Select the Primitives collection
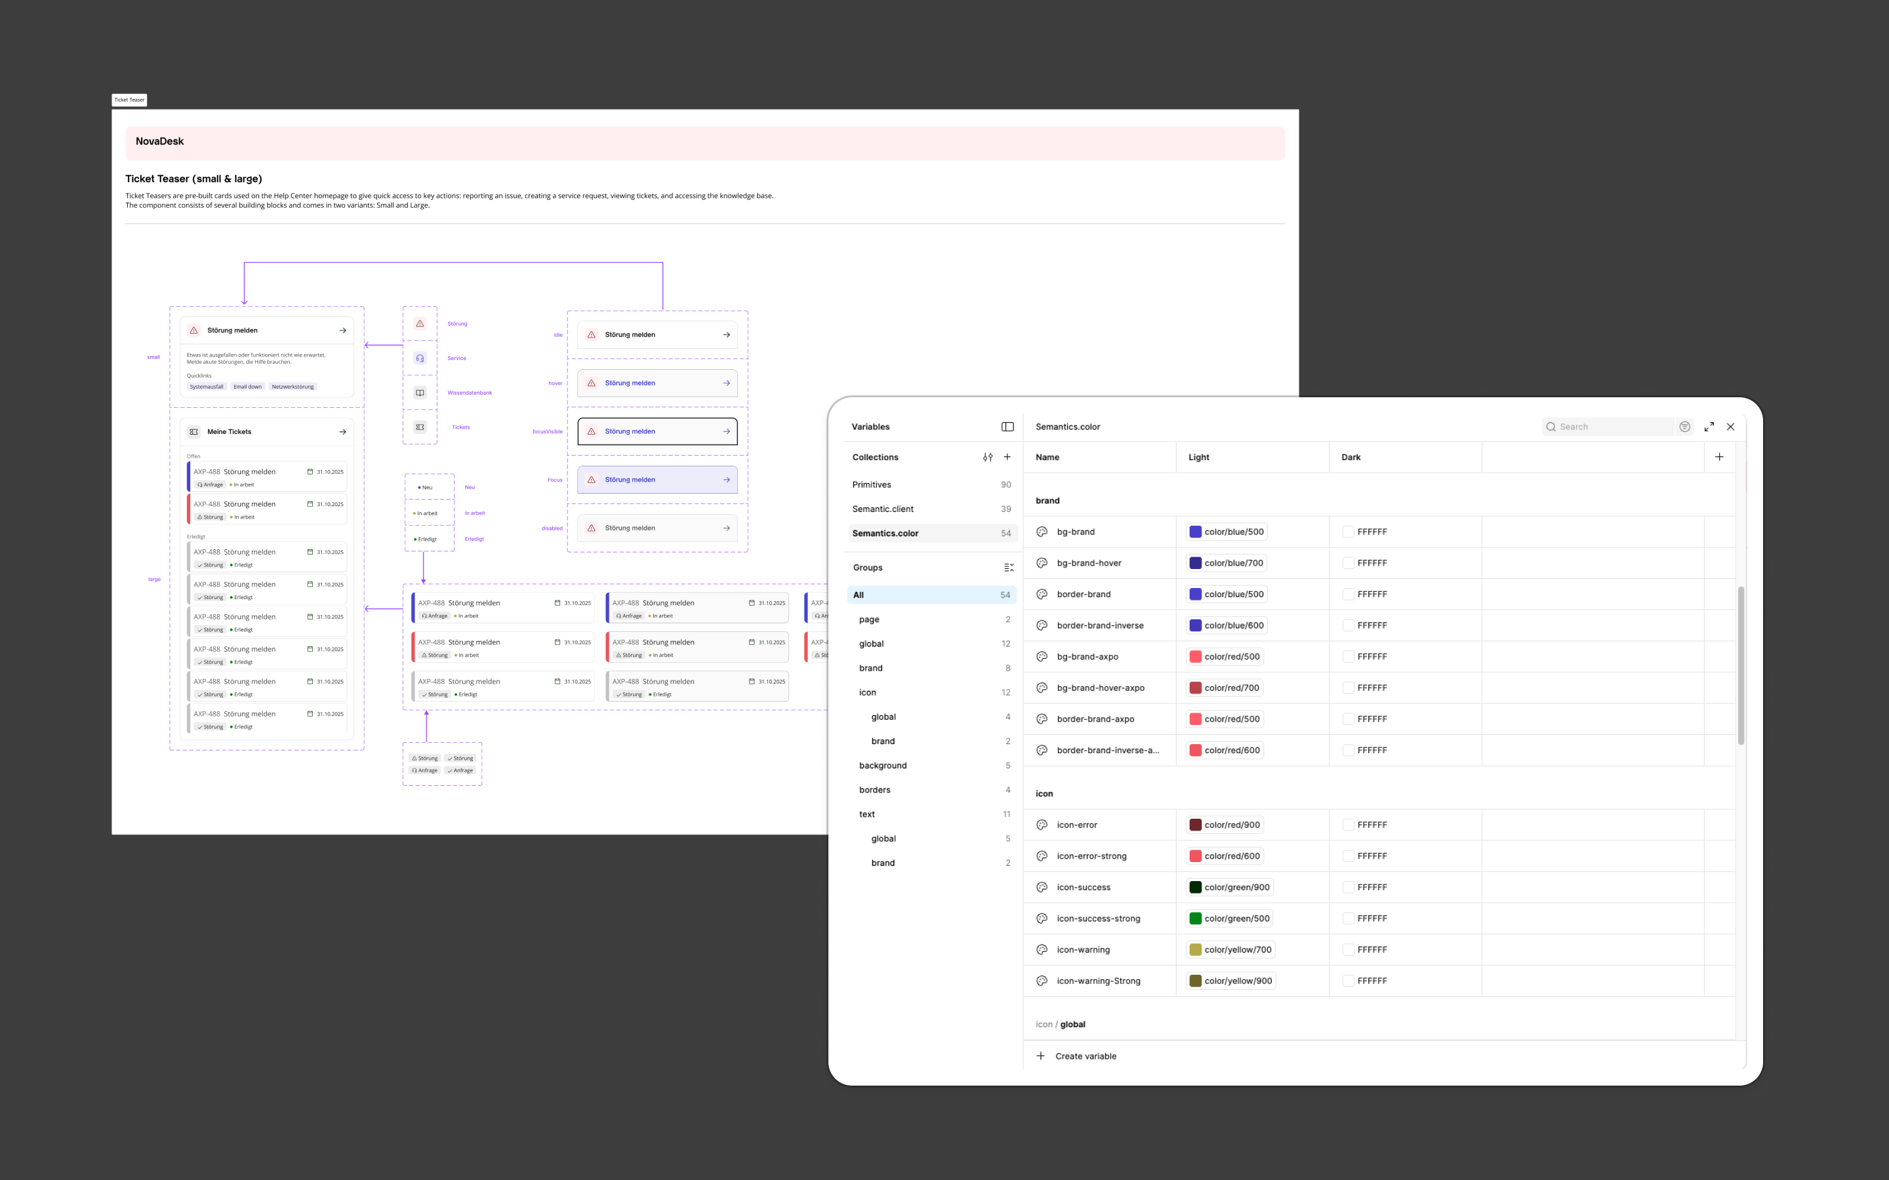 (872, 484)
